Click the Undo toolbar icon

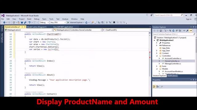30,23
